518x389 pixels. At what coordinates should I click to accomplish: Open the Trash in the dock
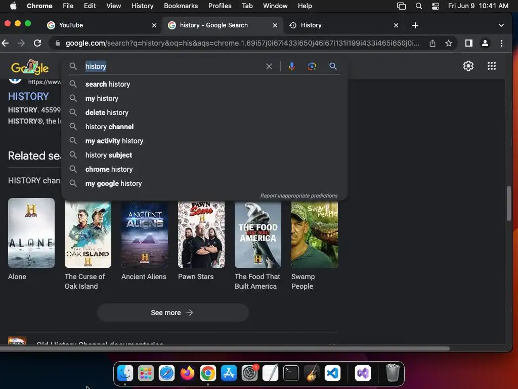tap(393, 372)
